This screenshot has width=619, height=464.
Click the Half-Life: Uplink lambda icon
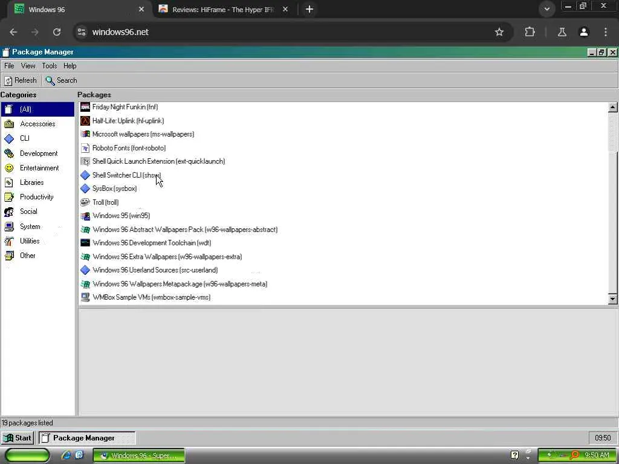[x=85, y=121]
